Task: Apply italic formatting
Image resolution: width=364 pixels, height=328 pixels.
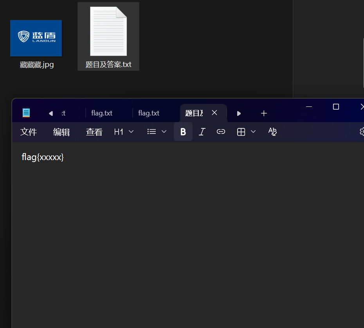Action: click(202, 132)
